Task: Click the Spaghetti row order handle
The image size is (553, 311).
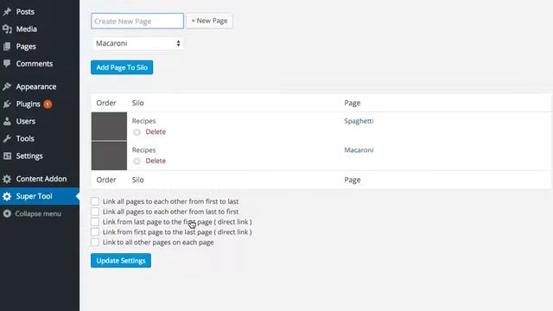Action: pos(109,126)
